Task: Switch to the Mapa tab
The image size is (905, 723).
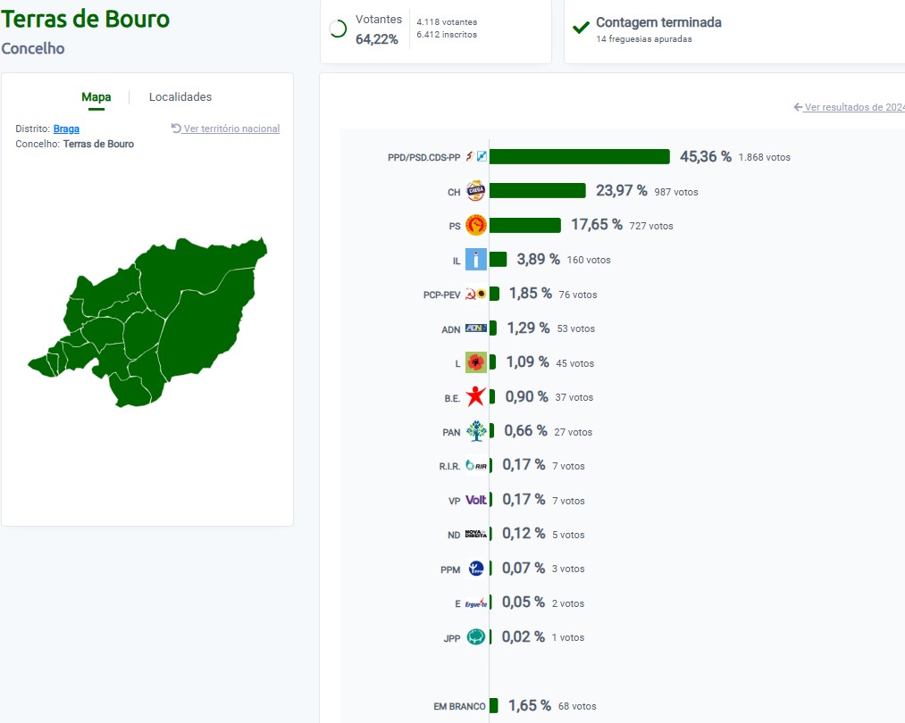Action: click(x=96, y=97)
